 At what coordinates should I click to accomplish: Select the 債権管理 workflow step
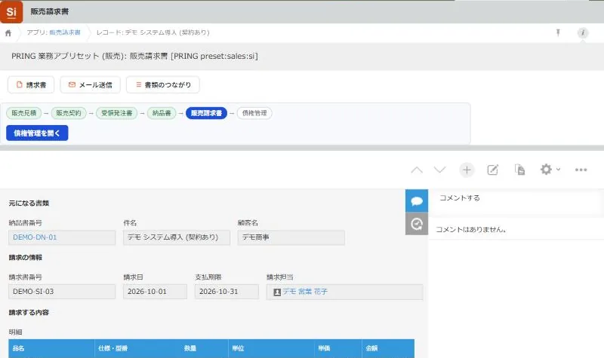[x=254, y=113]
